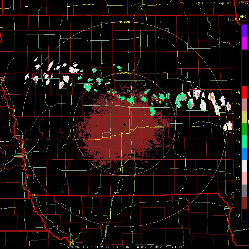The width and height of the screenshot is (249, 249).
Task: Click the HR heavy rain green swatch
Action: click(x=244, y=129)
